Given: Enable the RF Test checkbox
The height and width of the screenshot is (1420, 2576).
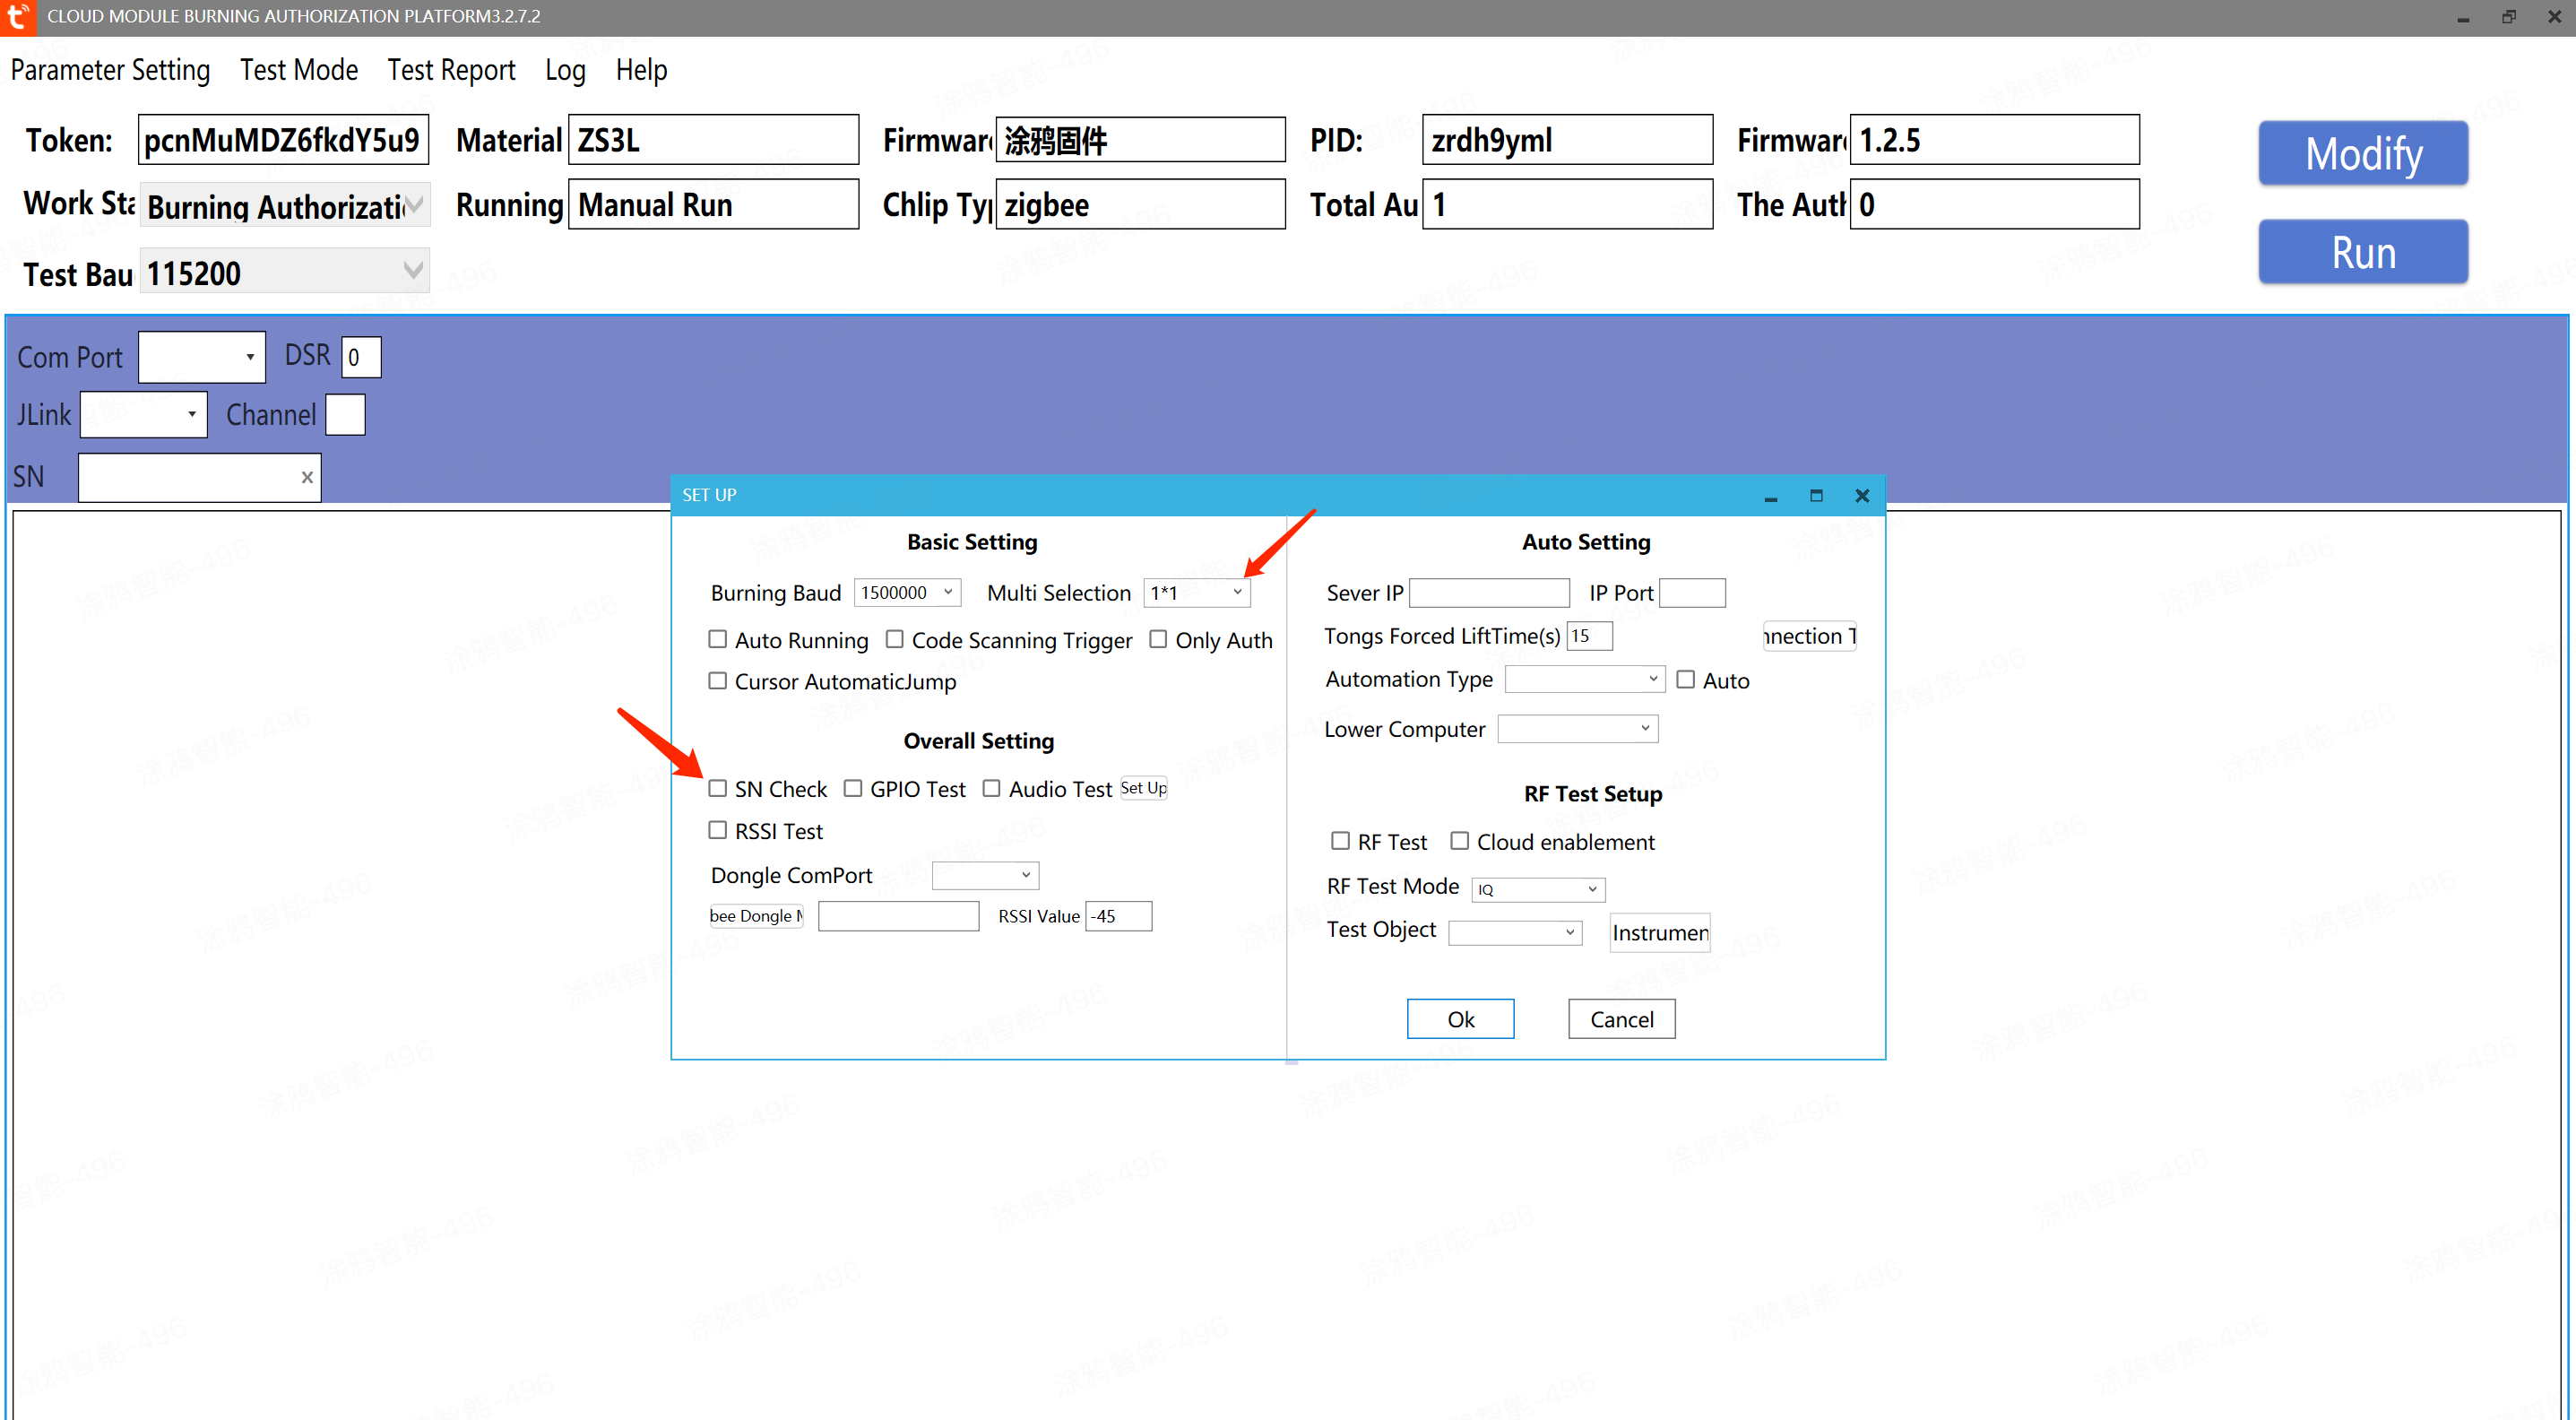Looking at the screenshot, I should (x=1340, y=841).
